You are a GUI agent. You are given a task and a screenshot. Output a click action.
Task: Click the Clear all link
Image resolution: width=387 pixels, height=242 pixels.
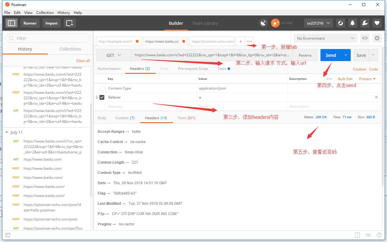[x=83, y=60]
